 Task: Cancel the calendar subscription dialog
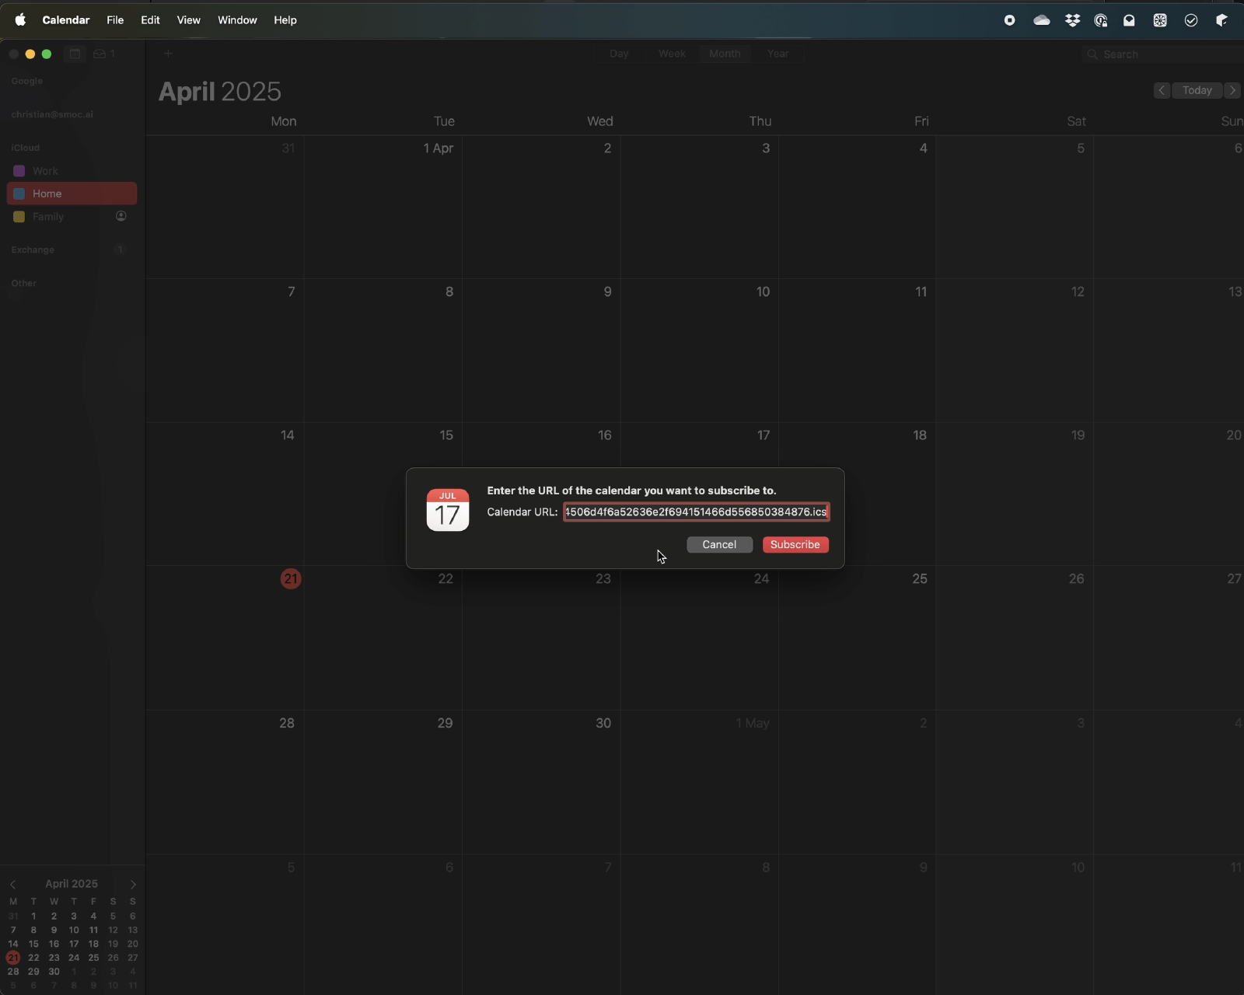pyautogui.click(x=719, y=545)
